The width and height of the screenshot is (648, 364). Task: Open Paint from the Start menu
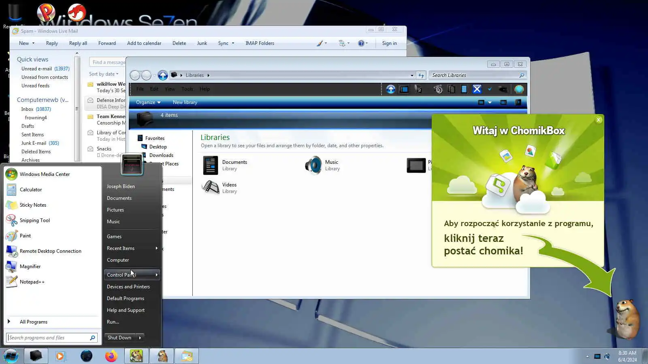coord(52,236)
